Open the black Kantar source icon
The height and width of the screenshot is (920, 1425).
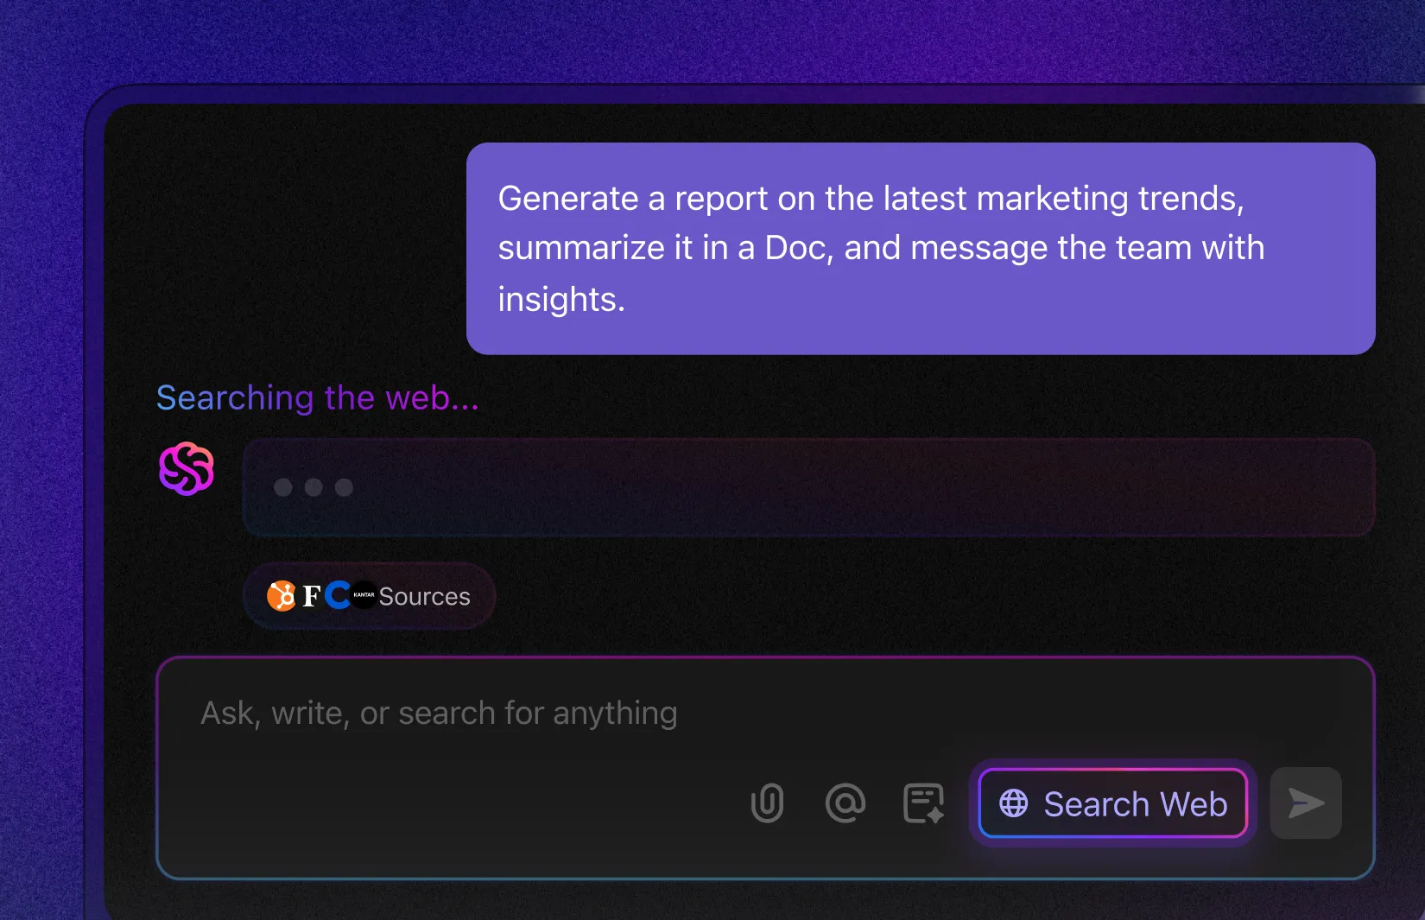click(364, 595)
